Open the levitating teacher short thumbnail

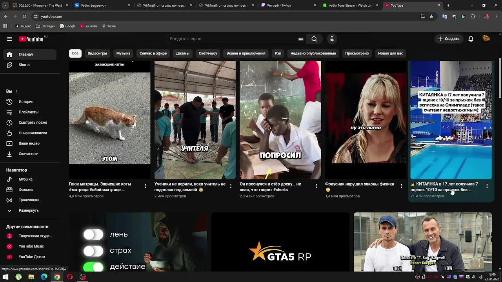[195, 120]
